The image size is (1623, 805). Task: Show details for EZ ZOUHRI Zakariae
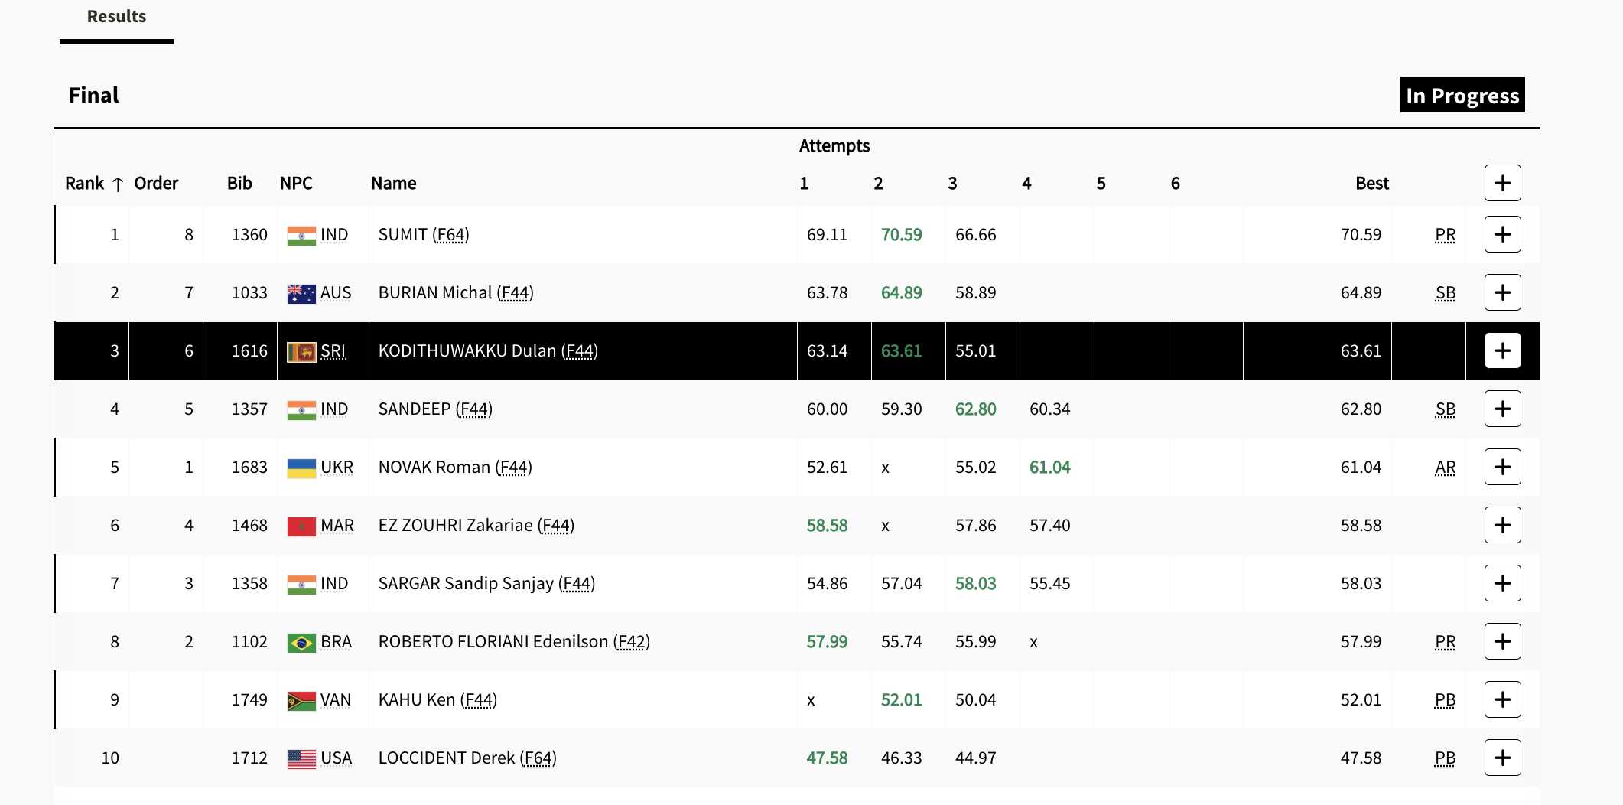coord(1502,525)
